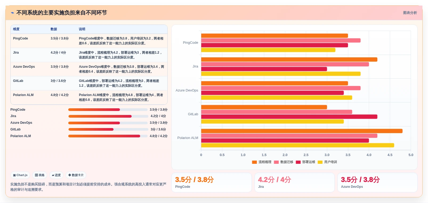
Task: Select the Polarion ALM table row name
Action: [x=23, y=95]
